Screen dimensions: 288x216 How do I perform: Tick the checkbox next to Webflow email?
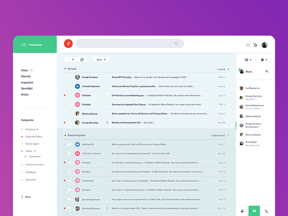click(69, 144)
